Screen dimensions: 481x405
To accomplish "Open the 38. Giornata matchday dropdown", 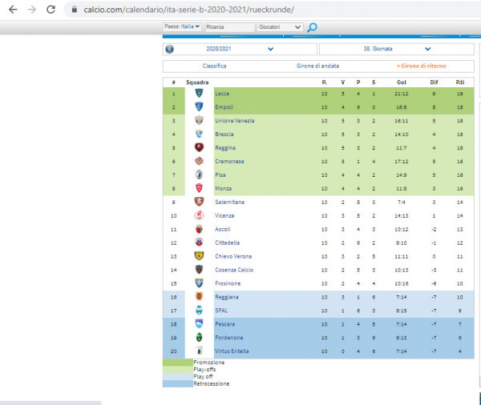I will [397, 49].
